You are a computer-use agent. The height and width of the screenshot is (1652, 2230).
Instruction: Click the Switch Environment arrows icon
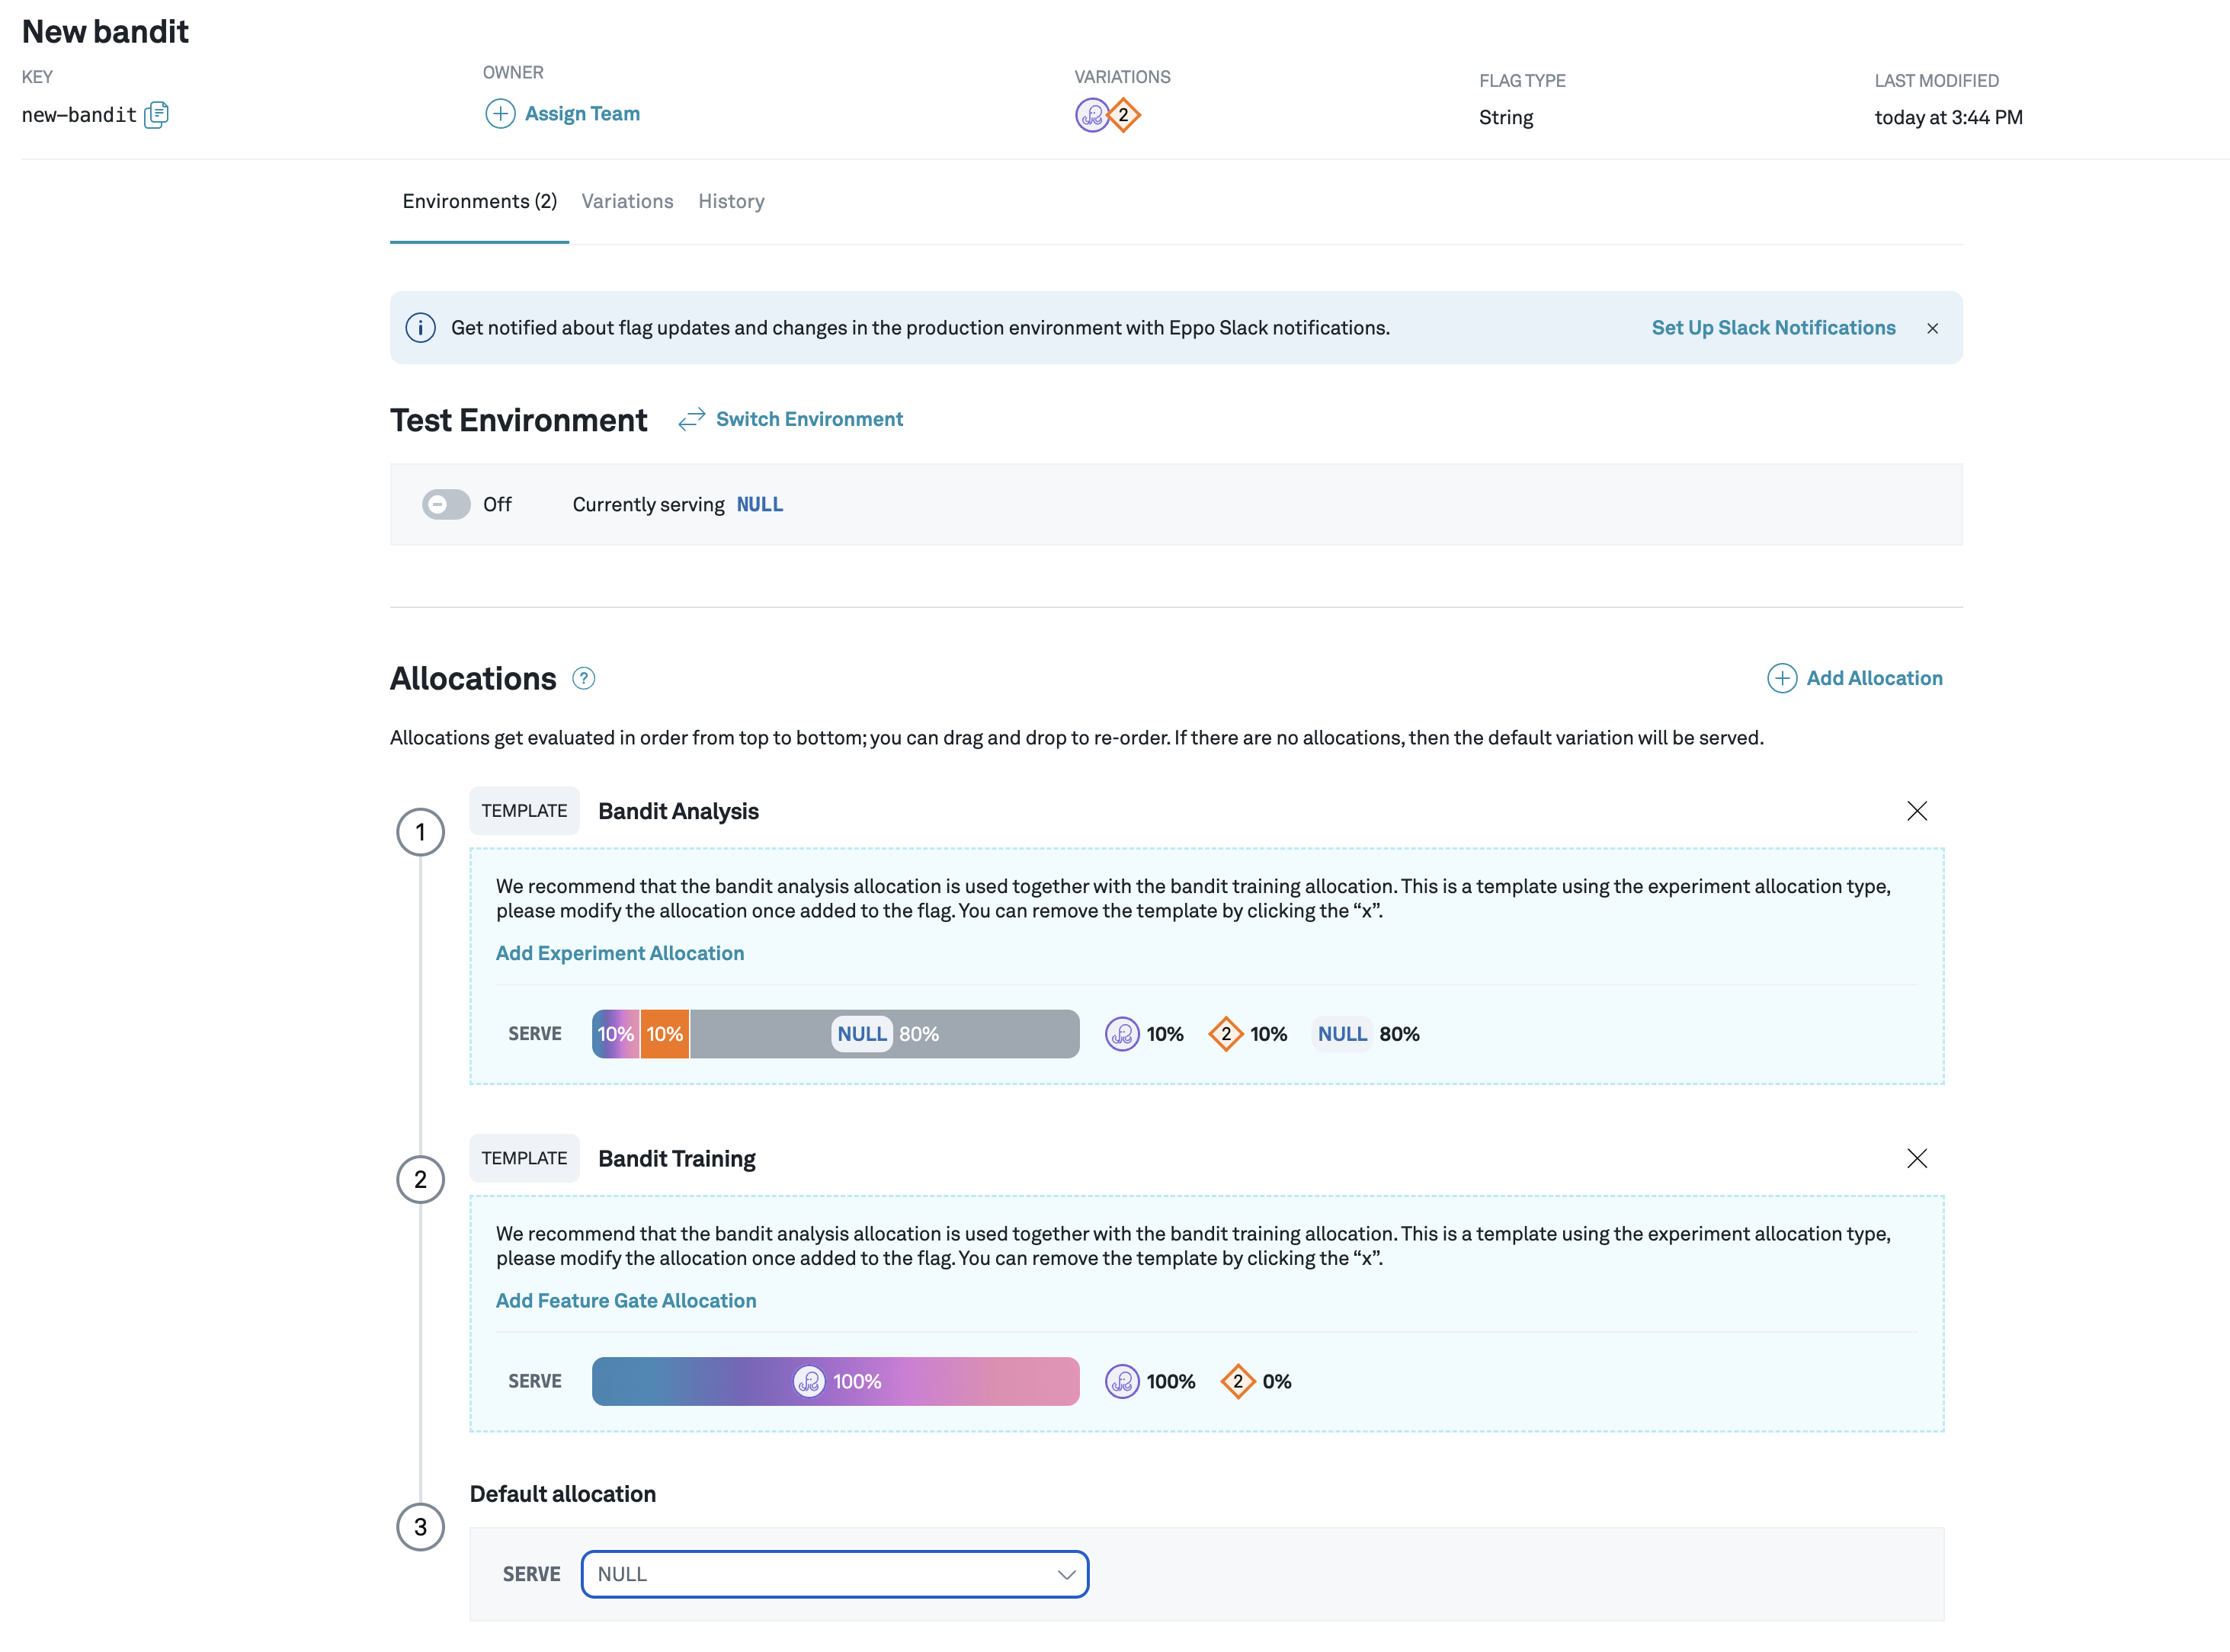(x=691, y=420)
